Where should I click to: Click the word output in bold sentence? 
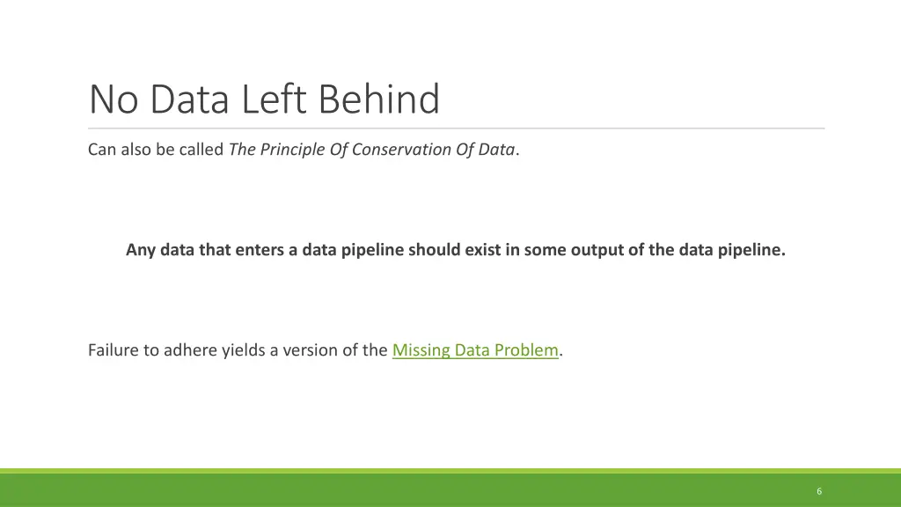pyautogui.click(x=598, y=250)
